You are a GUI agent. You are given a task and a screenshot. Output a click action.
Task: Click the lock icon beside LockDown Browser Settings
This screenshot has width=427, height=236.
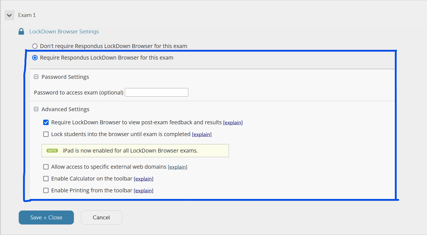pos(21,32)
